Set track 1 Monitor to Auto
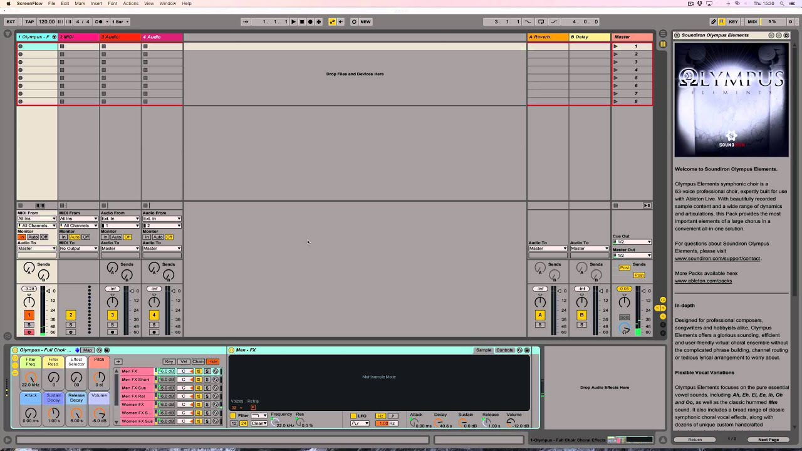 (x=33, y=237)
